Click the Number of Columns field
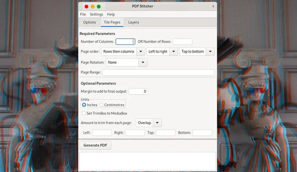Image resolution: width=297 pixels, height=172 pixels. click(125, 42)
